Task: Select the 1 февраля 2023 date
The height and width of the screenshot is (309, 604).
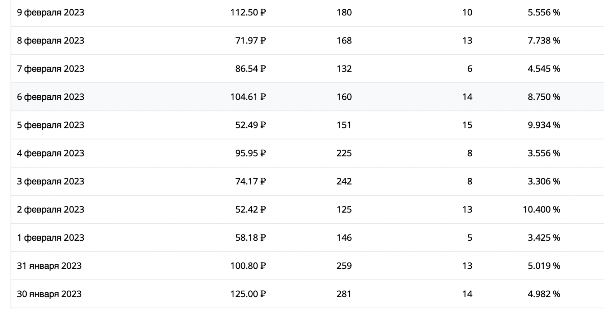Action: click(x=50, y=238)
